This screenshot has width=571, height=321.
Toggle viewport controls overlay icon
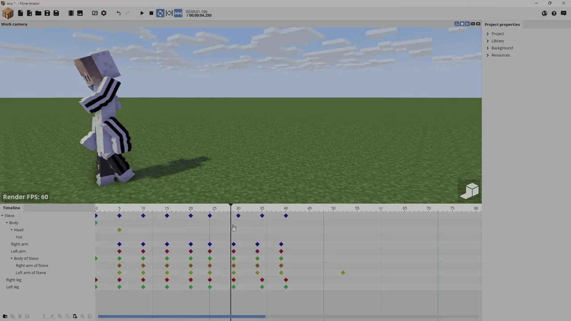pyautogui.click(x=457, y=24)
